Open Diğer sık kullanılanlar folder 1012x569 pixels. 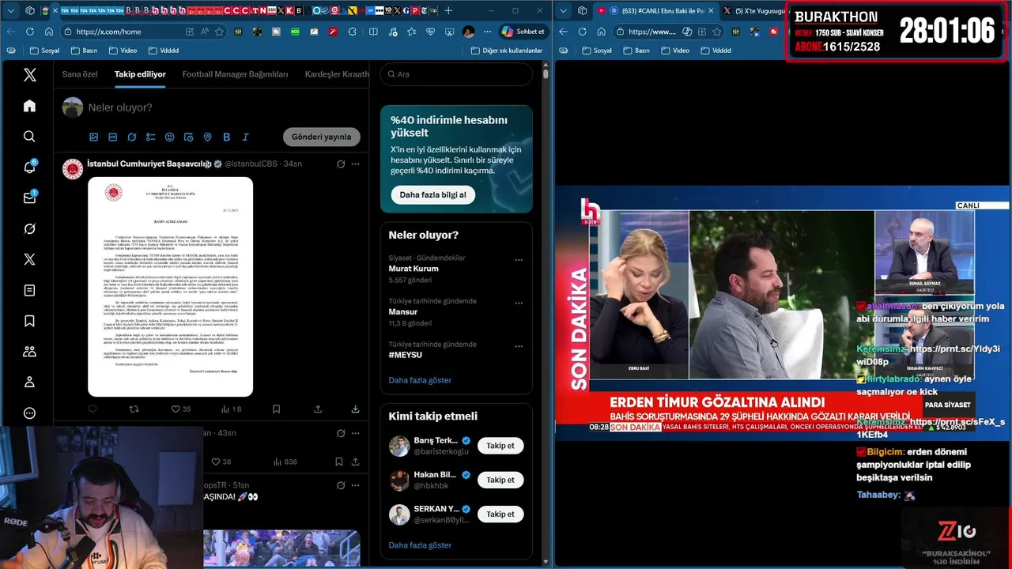[506, 51]
